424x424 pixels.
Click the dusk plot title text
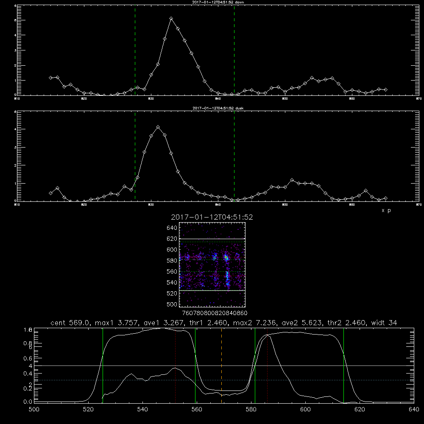coord(218,108)
